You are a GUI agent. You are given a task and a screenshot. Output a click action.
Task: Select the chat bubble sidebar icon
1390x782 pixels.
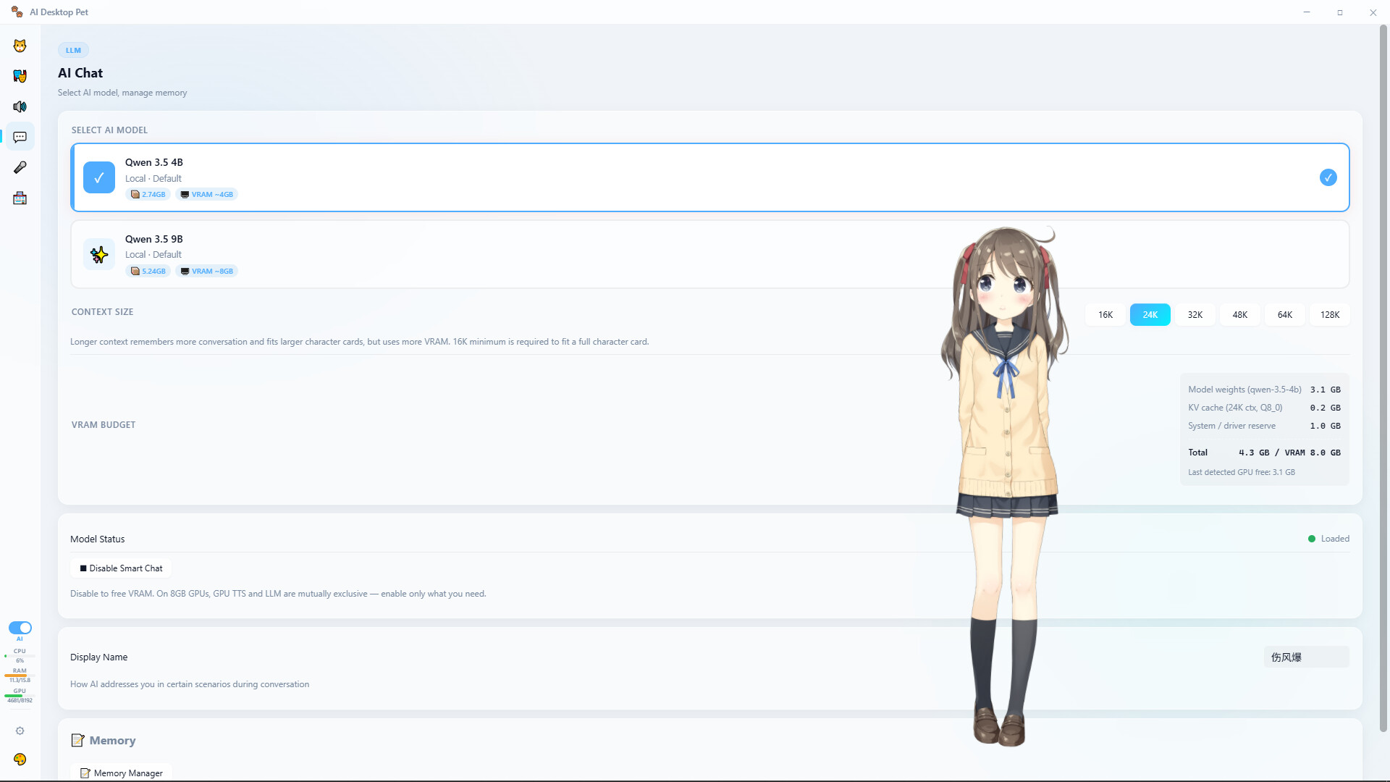(20, 137)
